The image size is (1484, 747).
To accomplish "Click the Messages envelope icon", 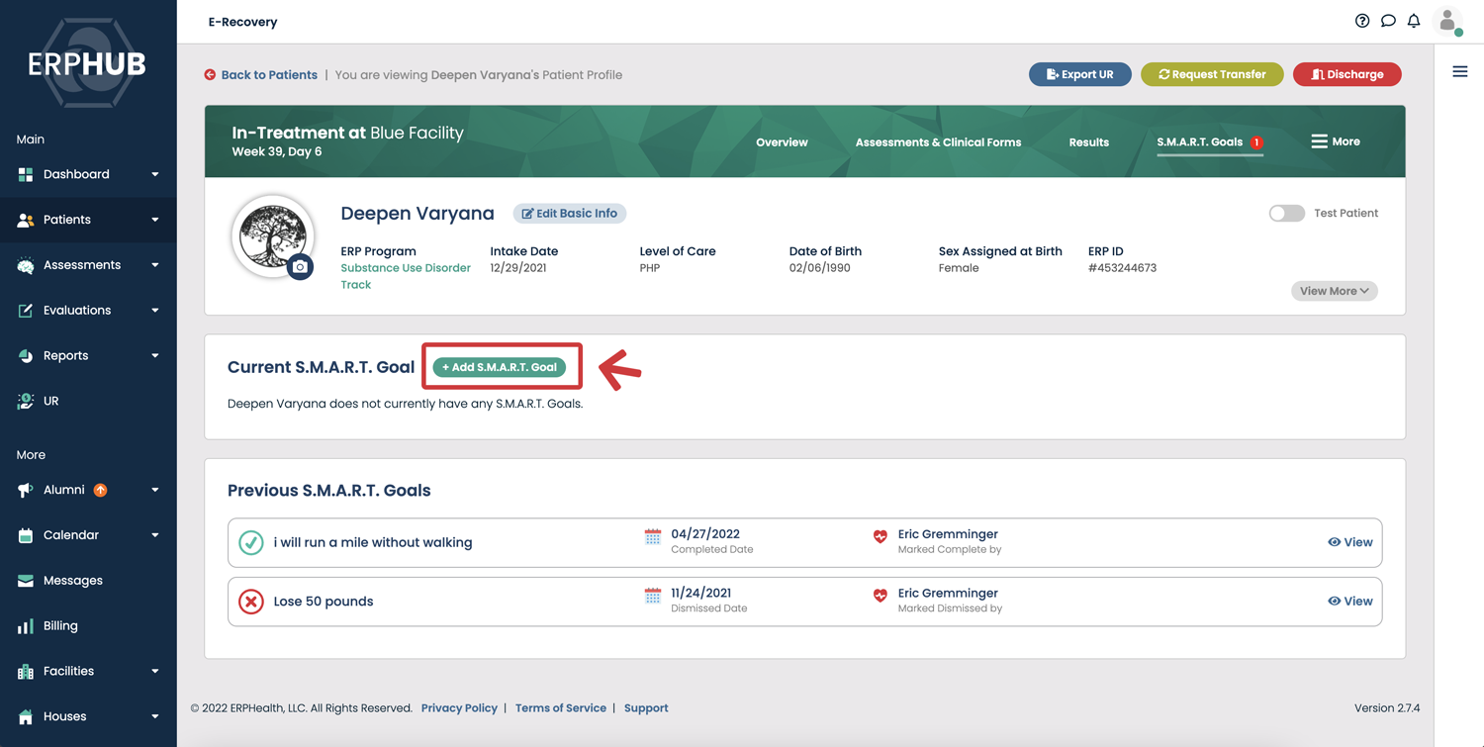I will click(x=26, y=581).
